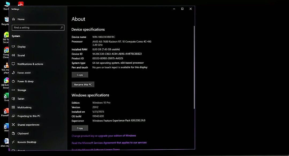Click the Remote Desktop icon
Image resolution: width=289 pixels, height=156 pixels.
click(13, 142)
